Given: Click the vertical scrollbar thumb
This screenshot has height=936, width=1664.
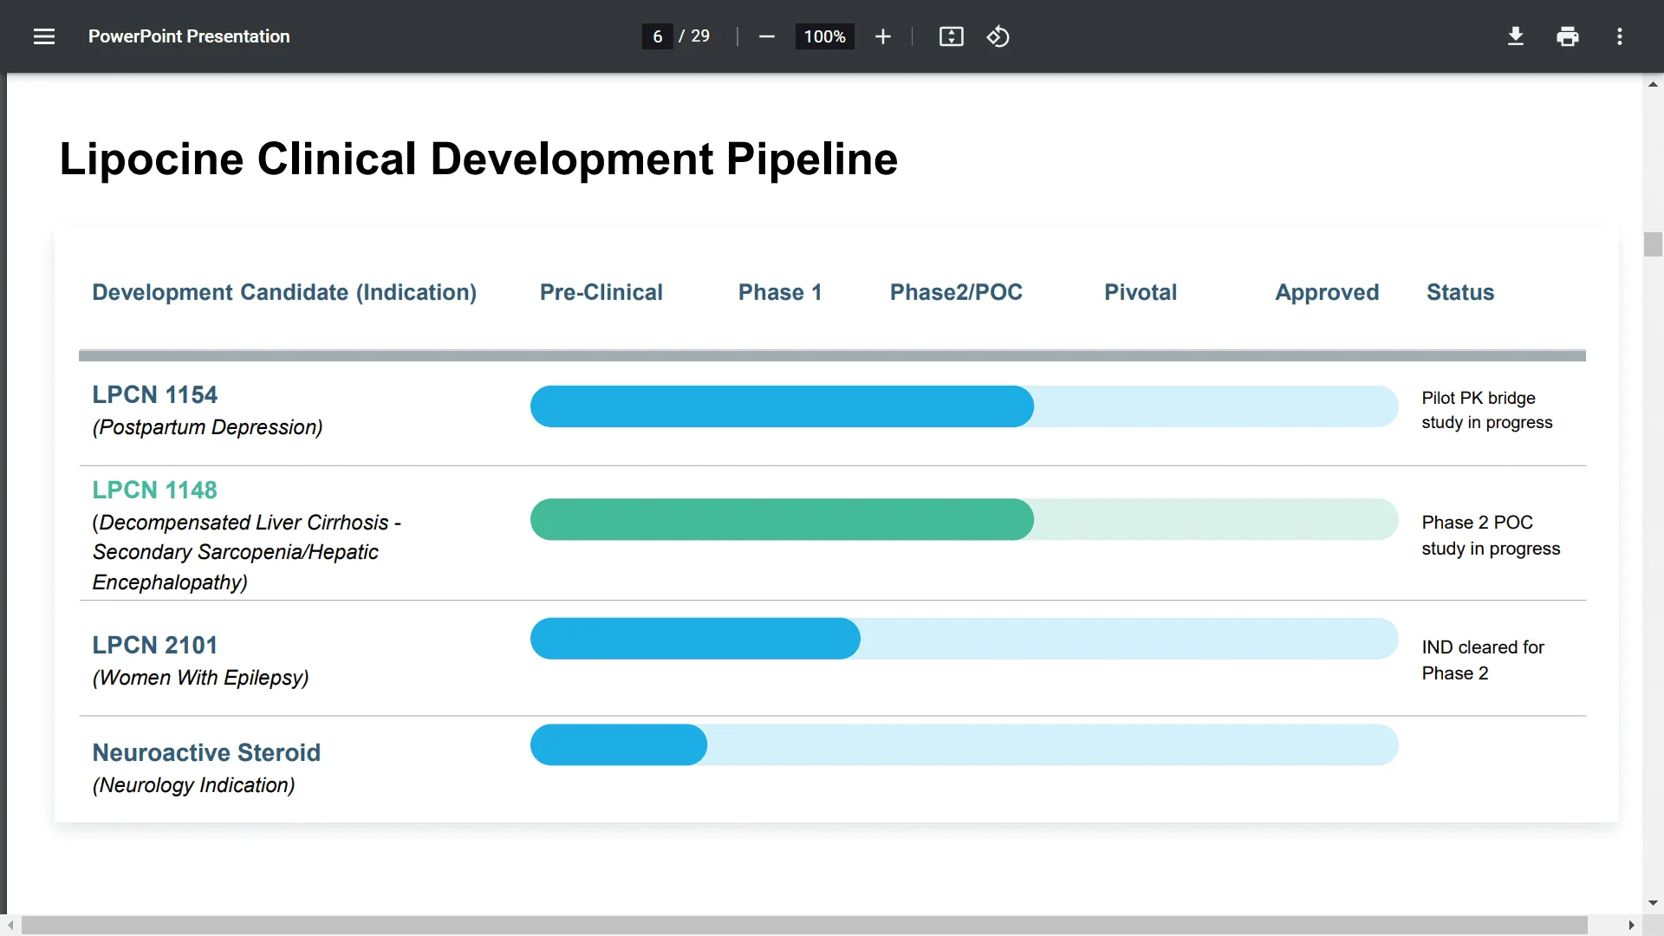Looking at the screenshot, I should pos(1653,244).
